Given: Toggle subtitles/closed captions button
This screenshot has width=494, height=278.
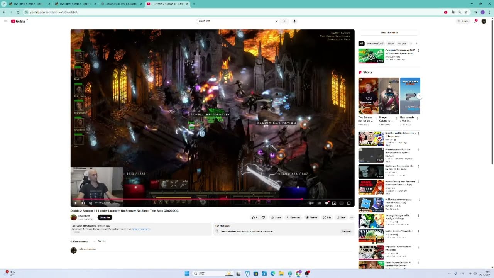Looking at the screenshot, I should tap(319, 203).
